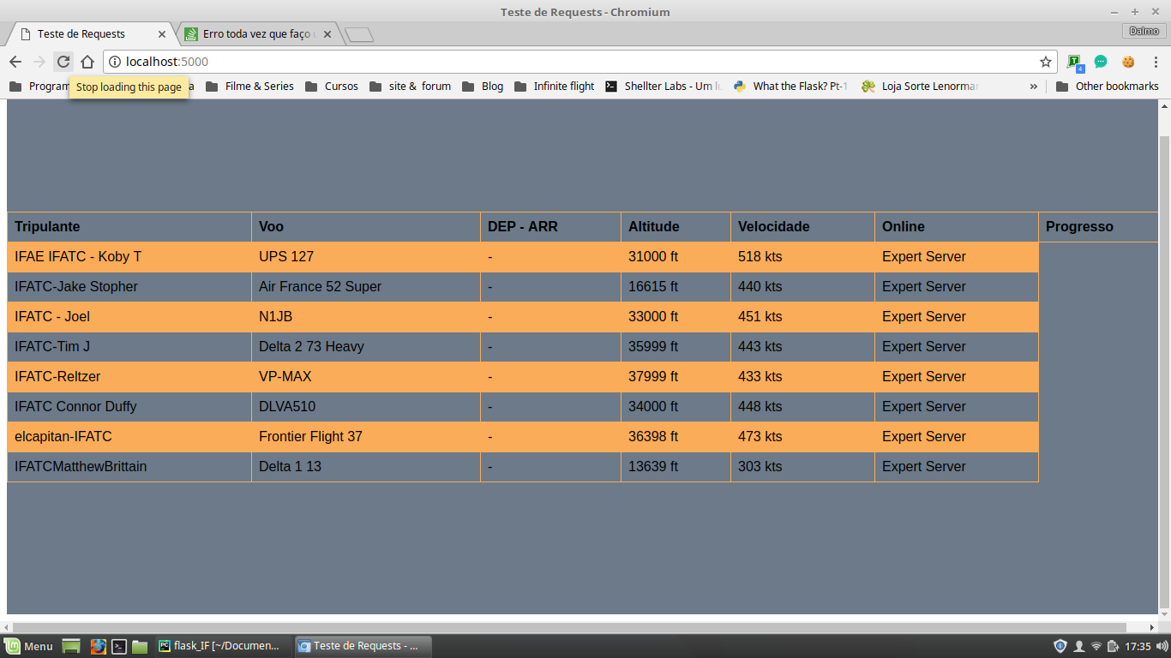Open the green T extension with badge
The height and width of the screenshot is (658, 1171).
coord(1075,62)
